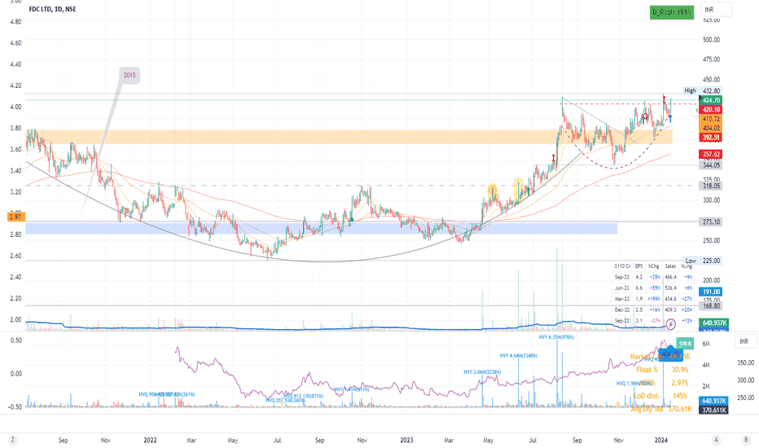Click the HVY 3.06M(2238%) volume label

(x=482, y=372)
